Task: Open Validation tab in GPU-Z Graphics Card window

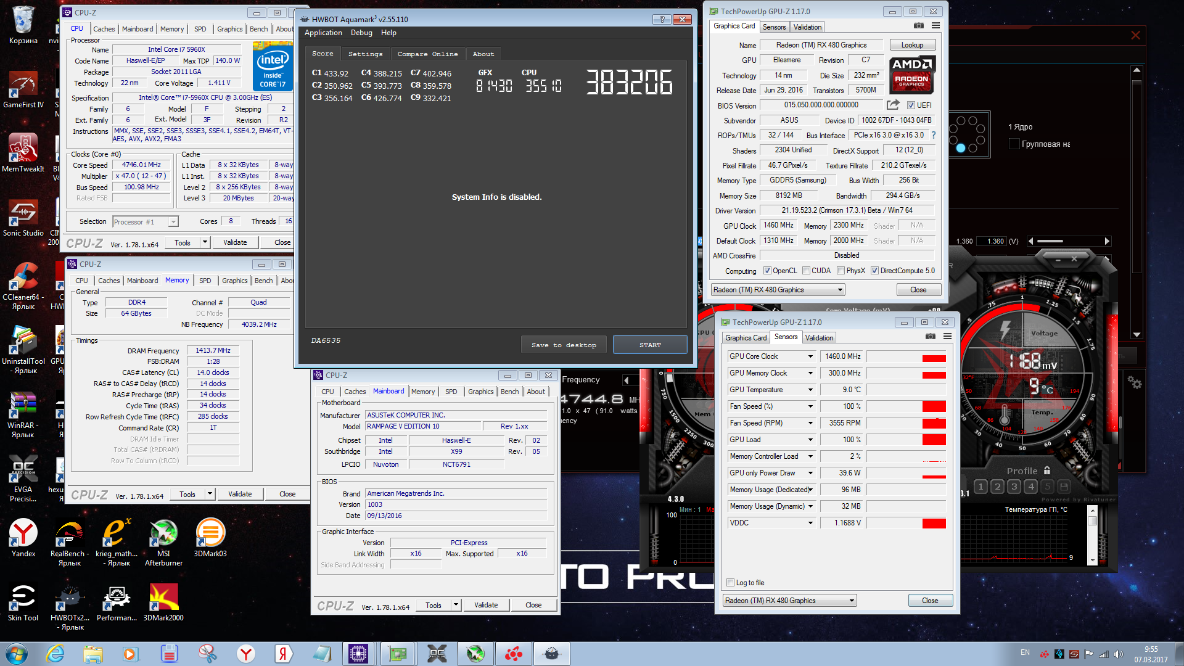Action: click(807, 27)
